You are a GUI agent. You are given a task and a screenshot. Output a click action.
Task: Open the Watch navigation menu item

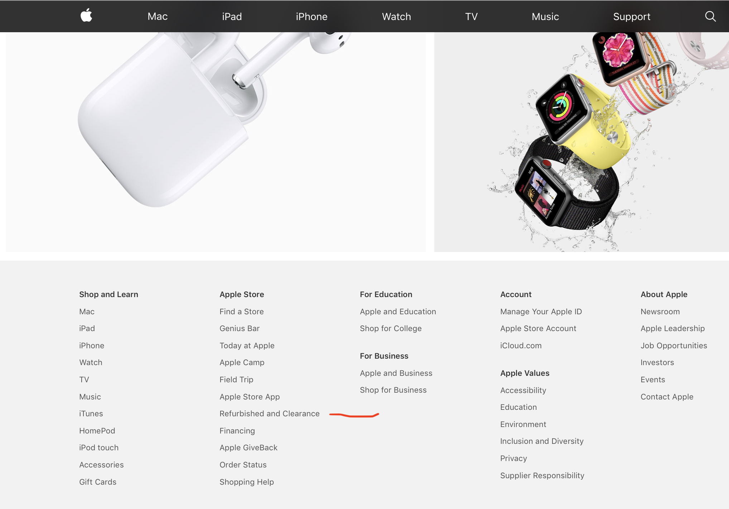[x=396, y=16]
